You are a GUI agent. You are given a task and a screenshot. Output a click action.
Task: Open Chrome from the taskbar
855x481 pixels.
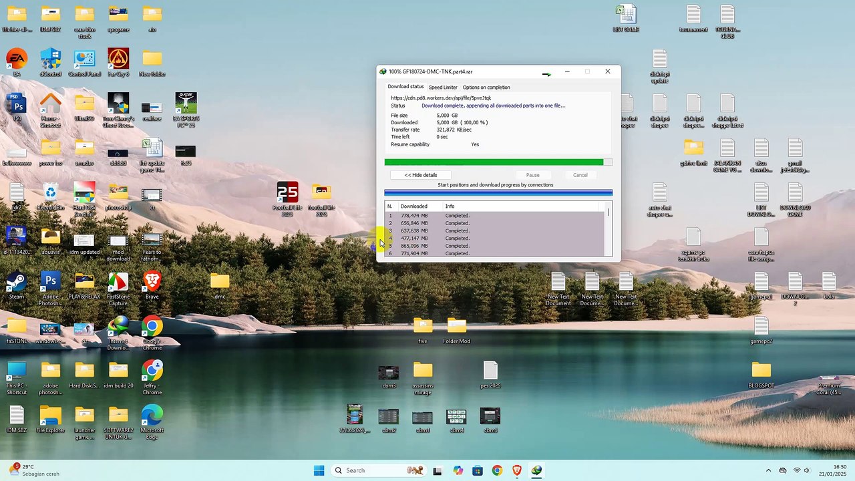pos(497,470)
